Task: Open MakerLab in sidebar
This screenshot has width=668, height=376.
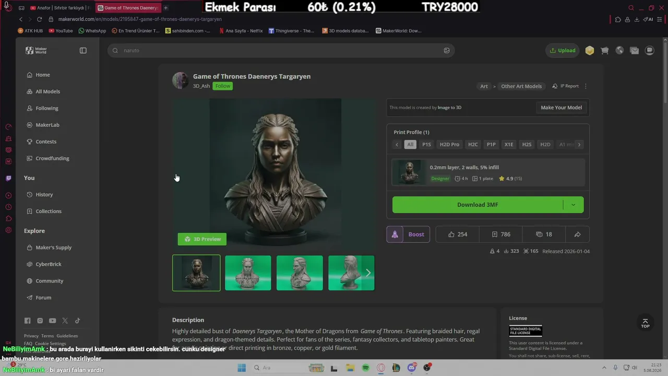Action: (x=47, y=125)
